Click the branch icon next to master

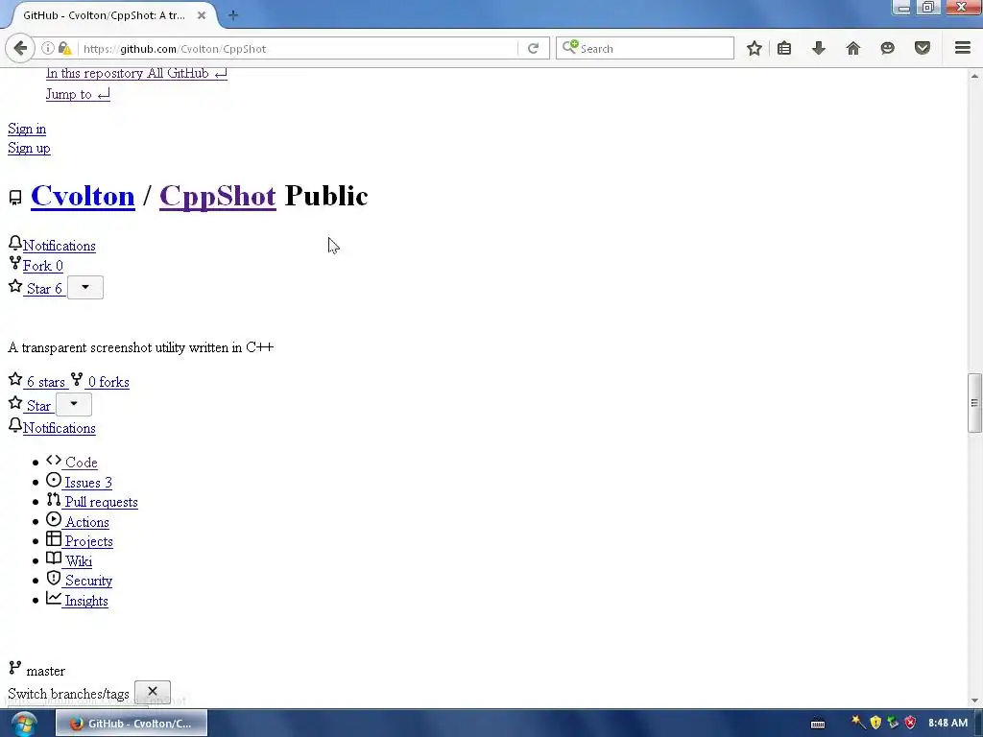click(x=15, y=668)
